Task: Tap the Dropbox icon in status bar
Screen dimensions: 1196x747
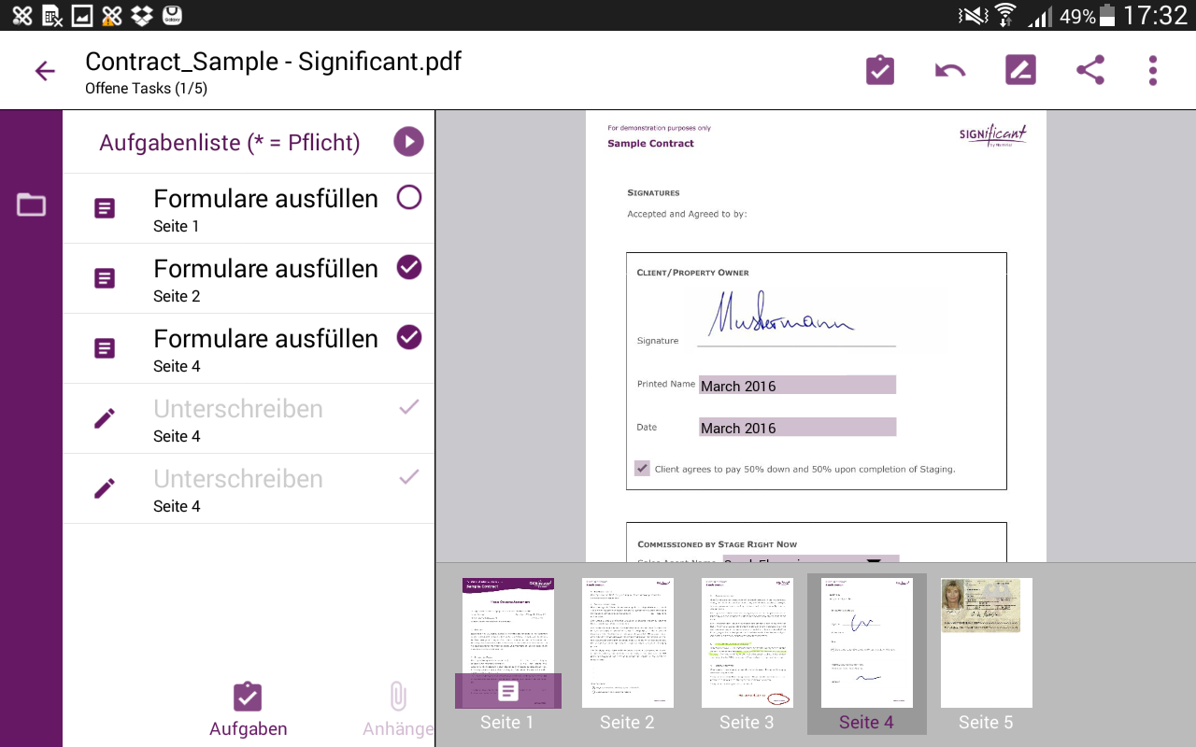Action: tap(142, 15)
